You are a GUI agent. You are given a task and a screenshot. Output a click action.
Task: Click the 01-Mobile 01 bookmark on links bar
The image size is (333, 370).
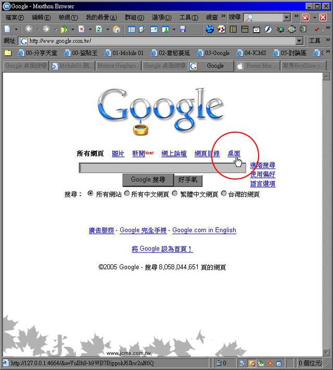tap(124, 53)
